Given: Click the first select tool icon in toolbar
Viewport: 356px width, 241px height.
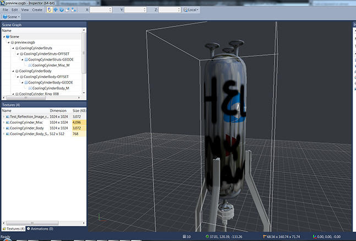Looking at the screenshot, I should click(50, 10).
